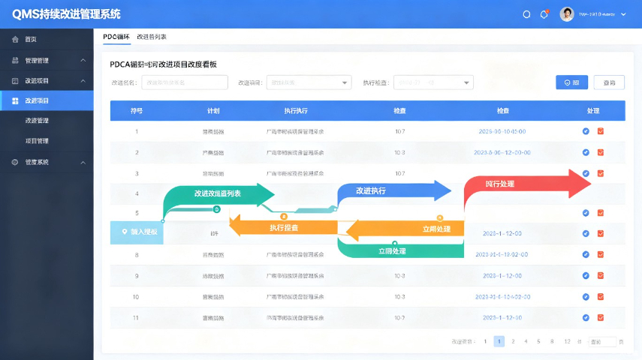Click the blue check icon in row 1
Screen dimensions: 642x360
(x=586, y=131)
